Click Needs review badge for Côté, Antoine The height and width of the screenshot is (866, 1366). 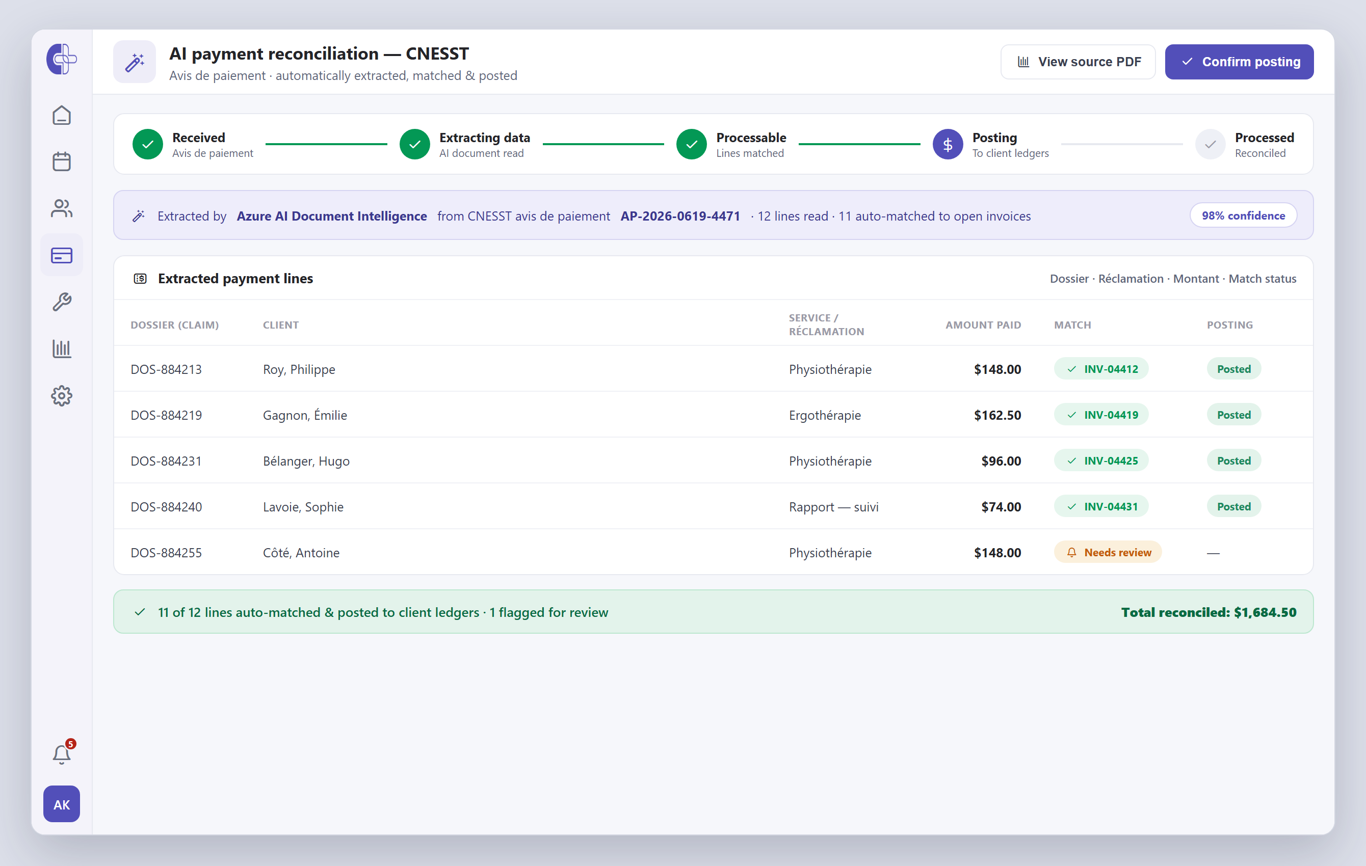(1108, 552)
